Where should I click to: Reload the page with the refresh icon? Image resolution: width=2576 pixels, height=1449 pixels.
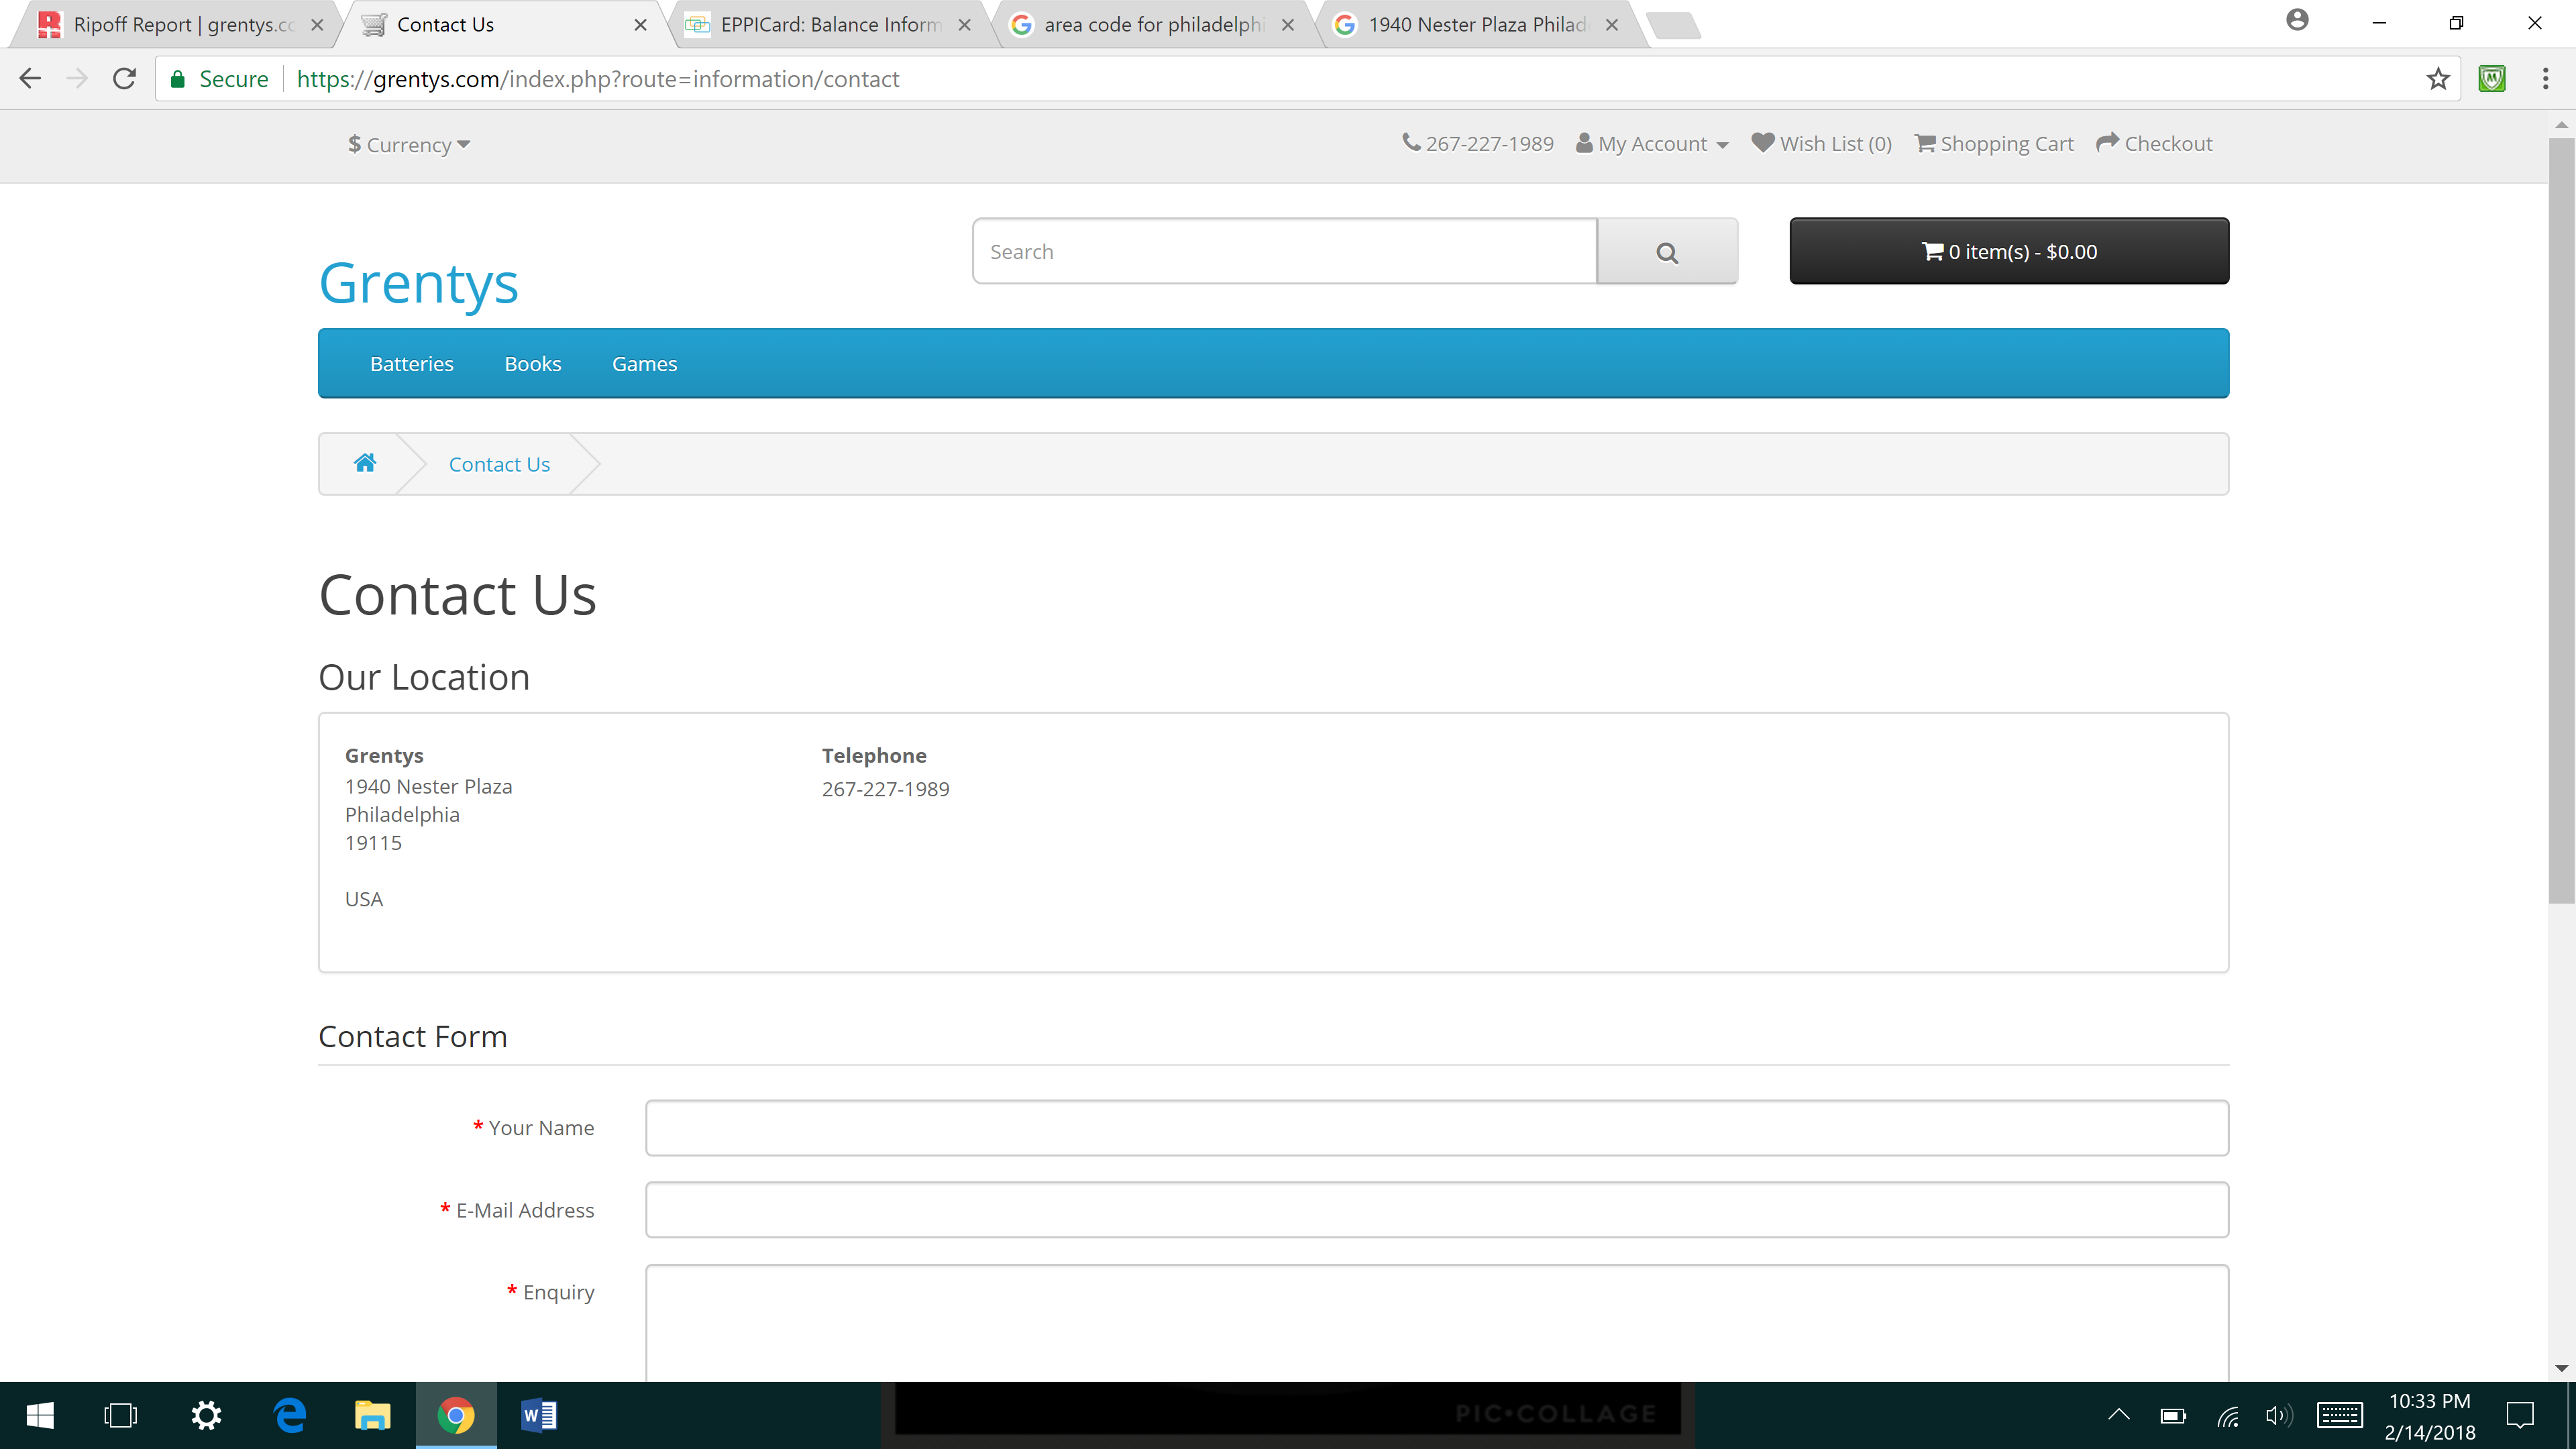click(x=124, y=79)
